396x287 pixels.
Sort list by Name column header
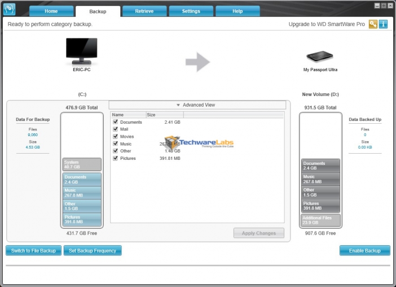click(x=128, y=115)
